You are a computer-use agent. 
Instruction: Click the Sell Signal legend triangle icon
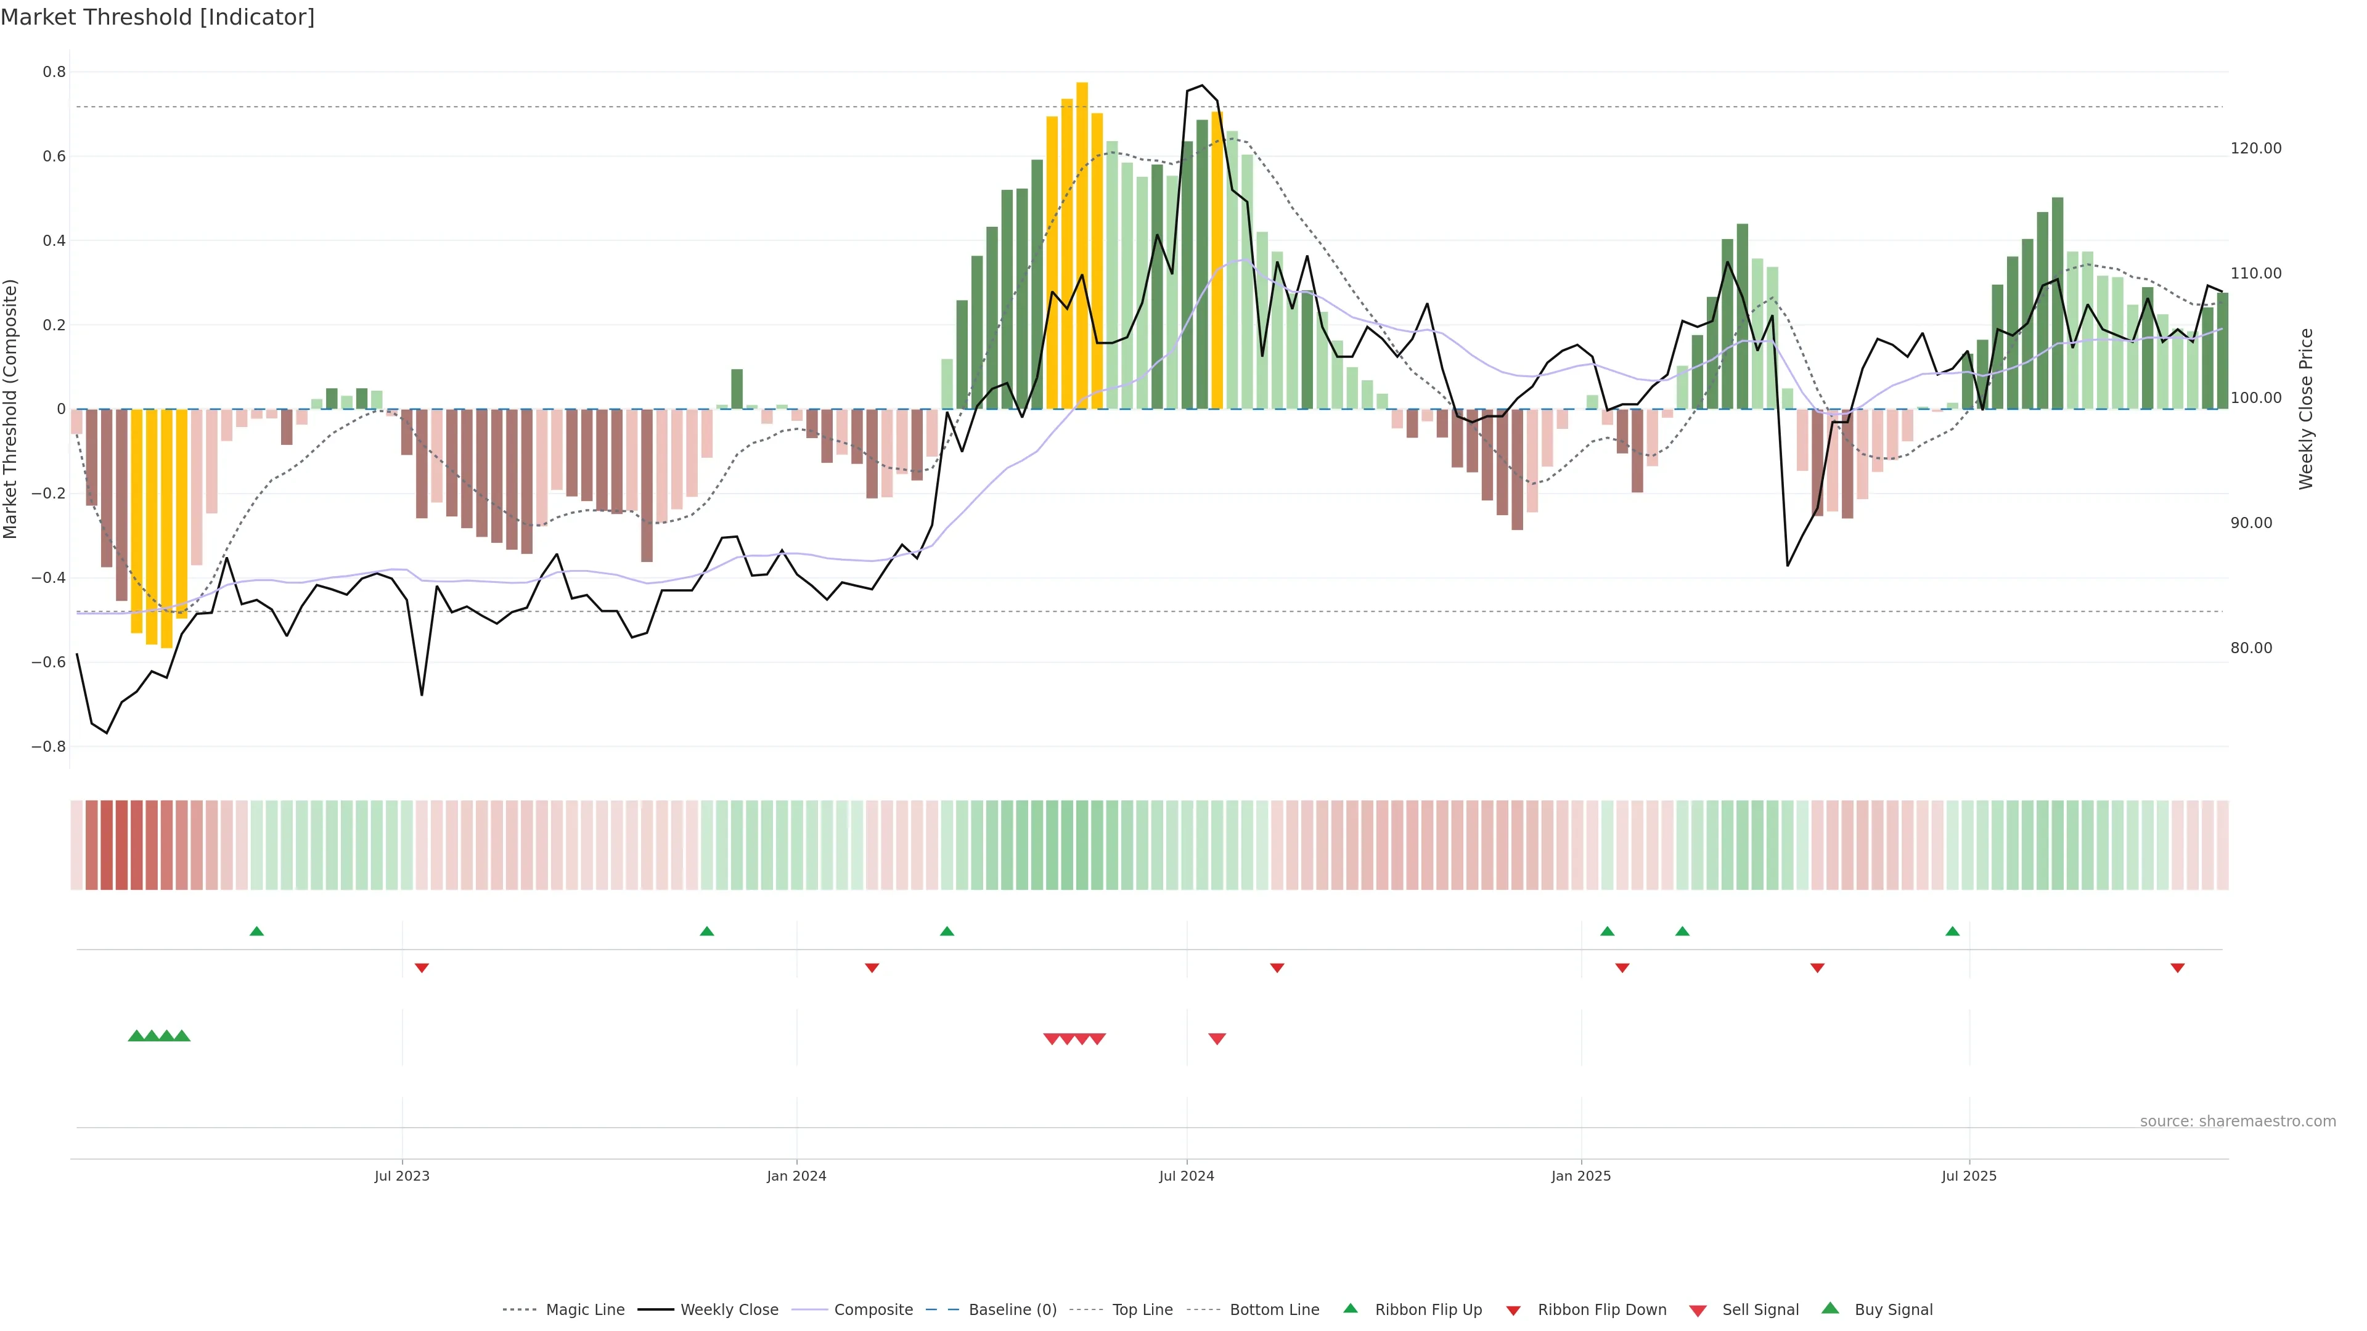pyautogui.click(x=1698, y=1311)
